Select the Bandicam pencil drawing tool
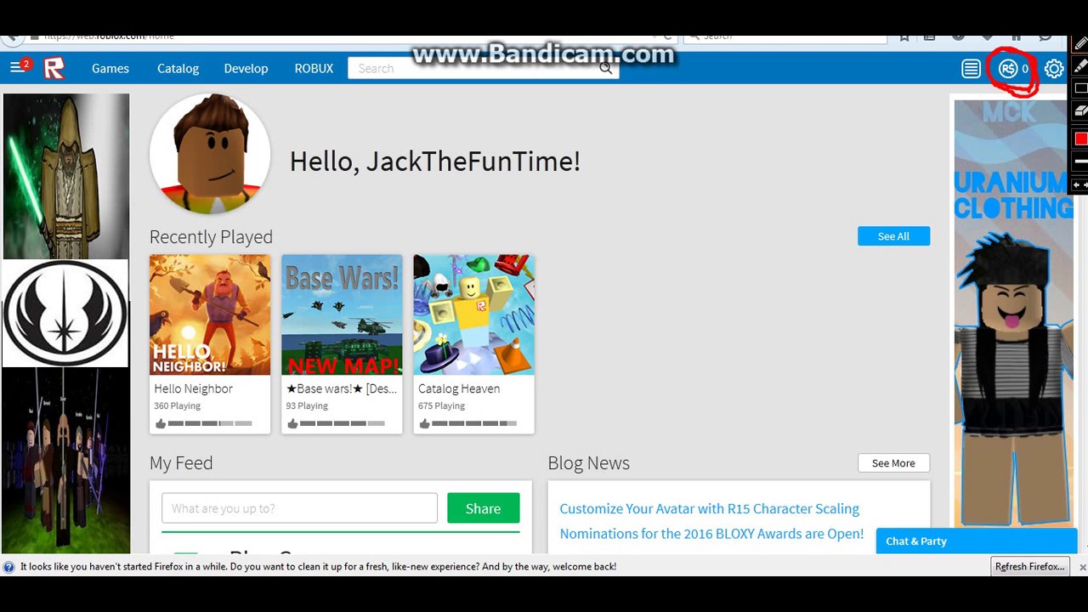 click(1080, 44)
